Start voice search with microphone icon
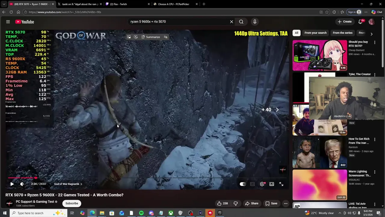 click(x=255, y=22)
